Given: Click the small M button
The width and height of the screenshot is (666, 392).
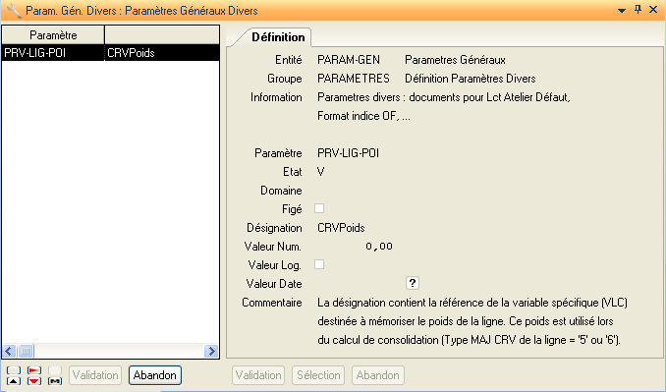Looking at the screenshot, I should [x=55, y=381].
